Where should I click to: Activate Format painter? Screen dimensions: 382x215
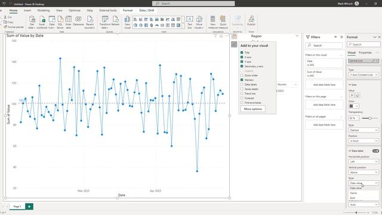14,27
